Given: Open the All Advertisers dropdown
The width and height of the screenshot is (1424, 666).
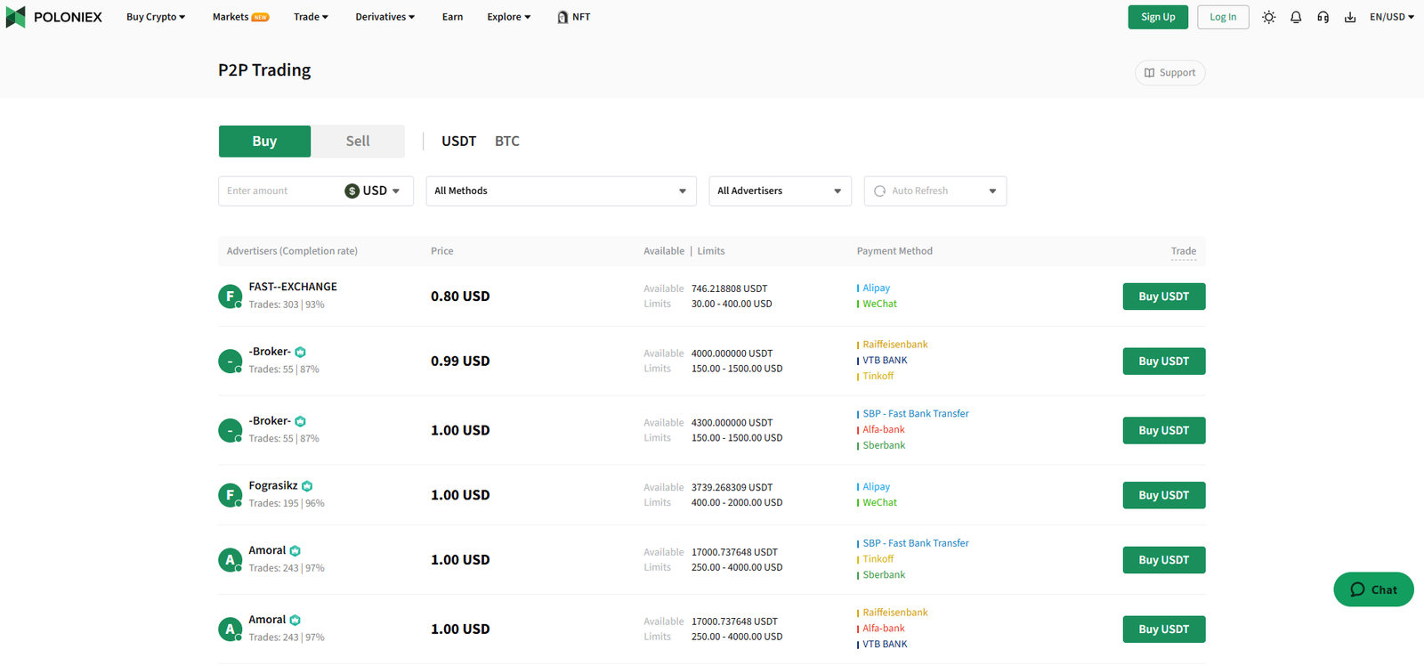Looking at the screenshot, I should pyautogui.click(x=780, y=191).
